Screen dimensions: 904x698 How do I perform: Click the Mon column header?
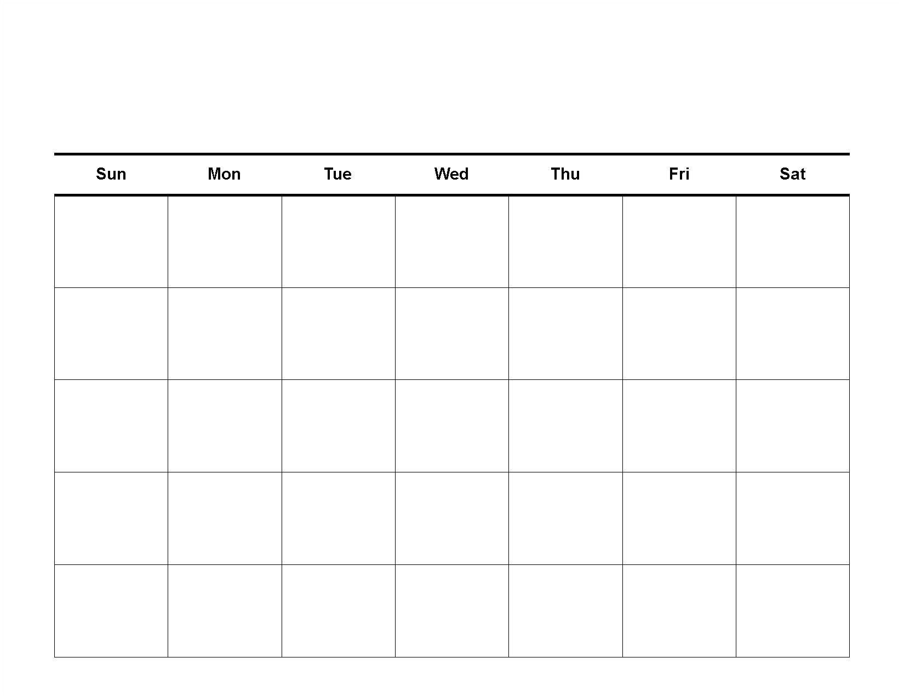pos(224,174)
